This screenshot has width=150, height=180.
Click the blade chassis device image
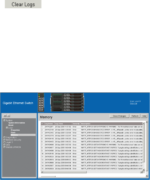pyautogui.click(x=67, y=102)
